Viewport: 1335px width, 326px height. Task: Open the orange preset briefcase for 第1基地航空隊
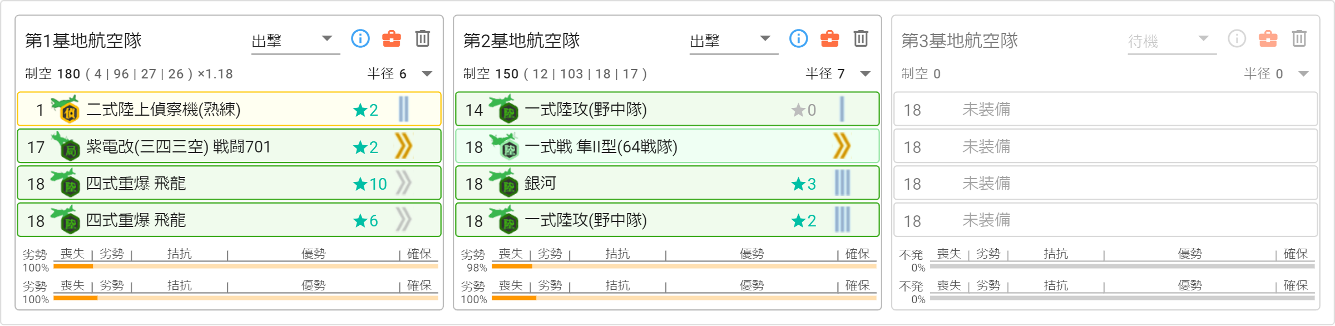(x=392, y=38)
